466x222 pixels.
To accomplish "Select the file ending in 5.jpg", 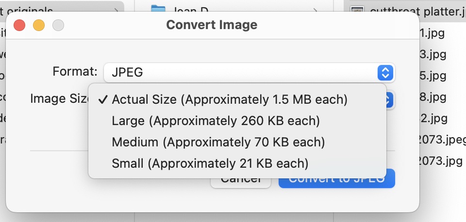I will 435,76.
